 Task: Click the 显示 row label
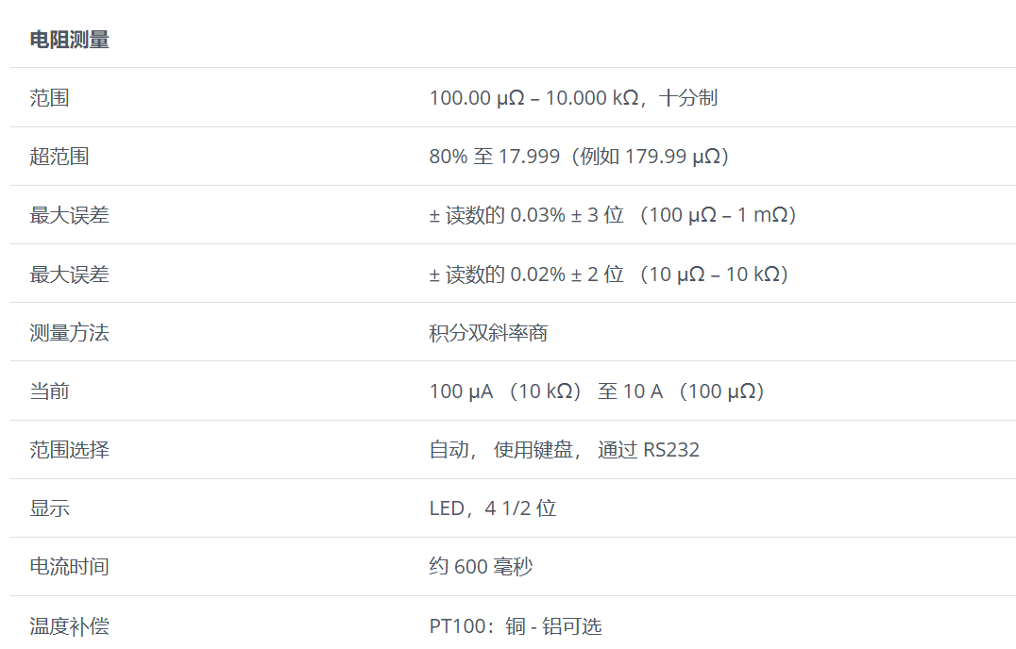[x=49, y=508]
